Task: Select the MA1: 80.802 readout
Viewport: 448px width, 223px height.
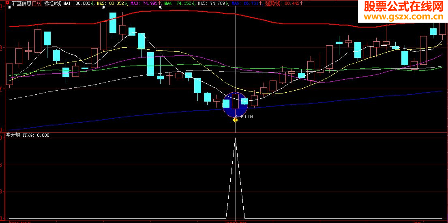Action: click(x=77, y=3)
